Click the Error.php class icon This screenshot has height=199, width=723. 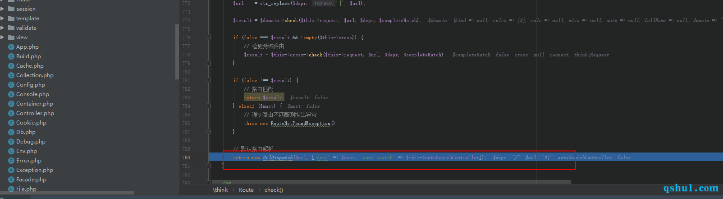pyautogui.click(x=12, y=161)
